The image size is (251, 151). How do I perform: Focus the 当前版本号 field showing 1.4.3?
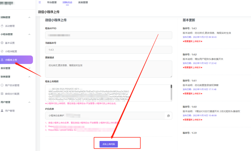coord(109,50)
